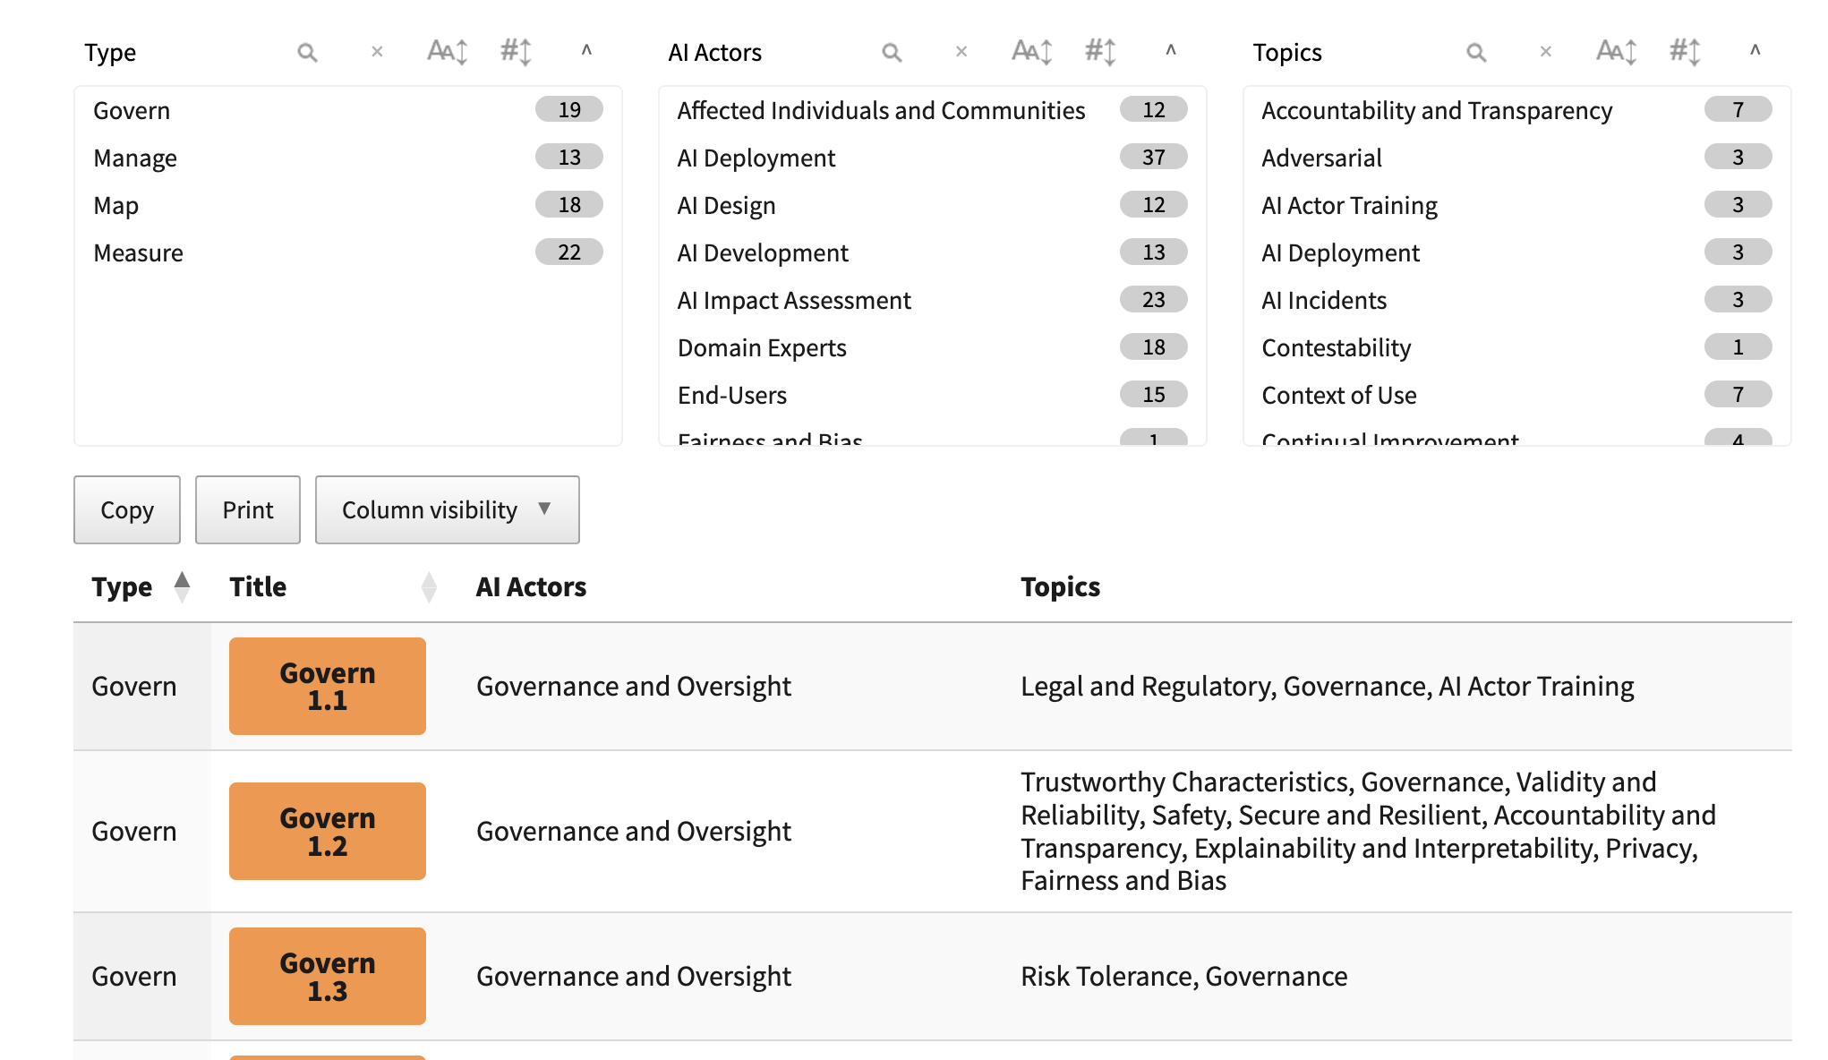Filter by Map type
The image size is (1828, 1060).
coord(347,205)
